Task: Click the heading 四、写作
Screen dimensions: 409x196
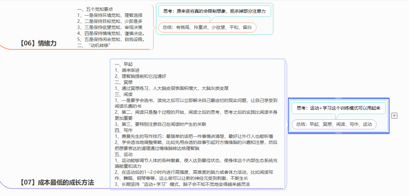Action: (124, 130)
